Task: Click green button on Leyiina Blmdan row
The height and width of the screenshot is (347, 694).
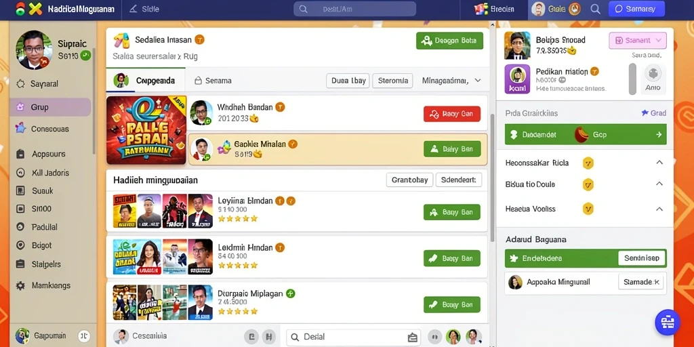Action: pyautogui.click(x=452, y=212)
